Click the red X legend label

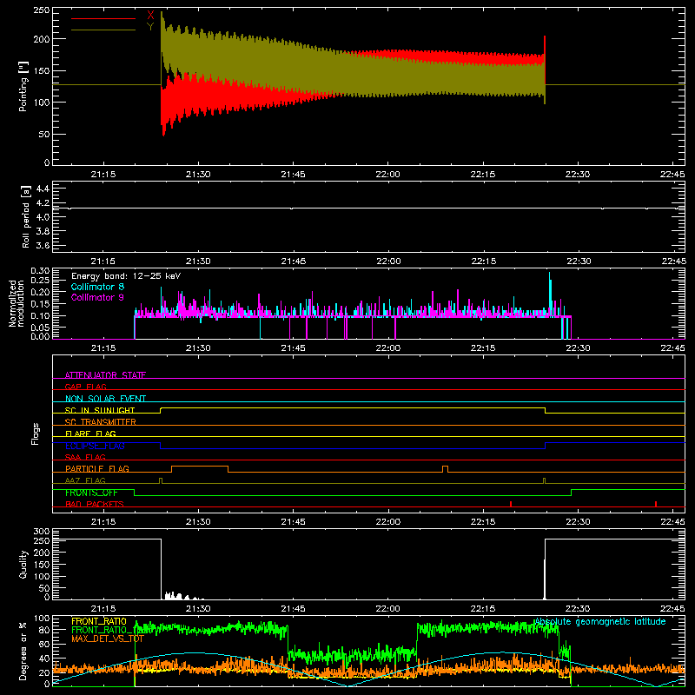tap(150, 16)
